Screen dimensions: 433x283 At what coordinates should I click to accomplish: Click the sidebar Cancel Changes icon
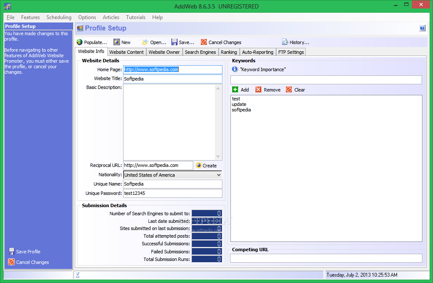coord(11,262)
